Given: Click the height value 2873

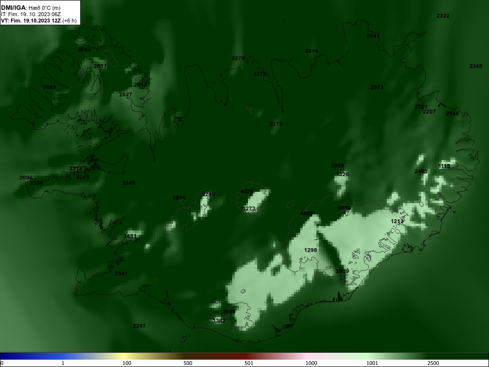Looking at the screenshot, I should 377,87.
